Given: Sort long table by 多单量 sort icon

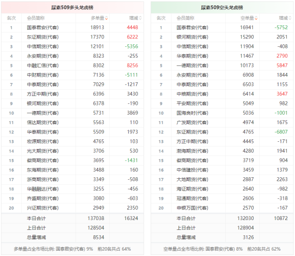Looking at the screenshot, I should click(x=107, y=18).
